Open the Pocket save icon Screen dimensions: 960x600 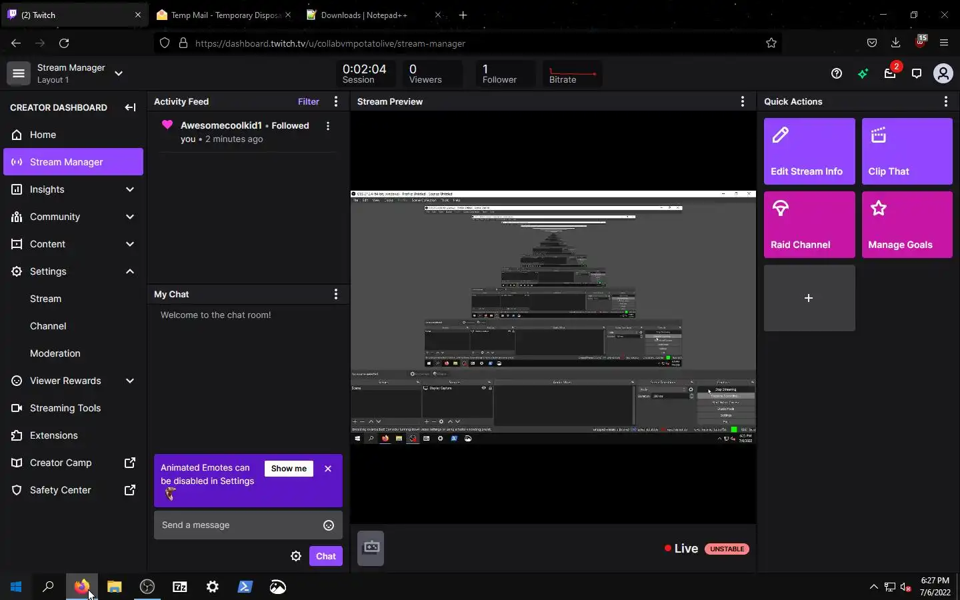[872, 43]
